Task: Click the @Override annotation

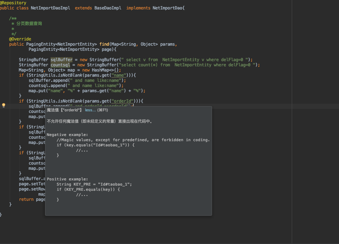Action: [x=20, y=39]
